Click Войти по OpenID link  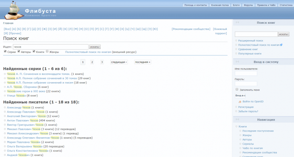[253, 101]
